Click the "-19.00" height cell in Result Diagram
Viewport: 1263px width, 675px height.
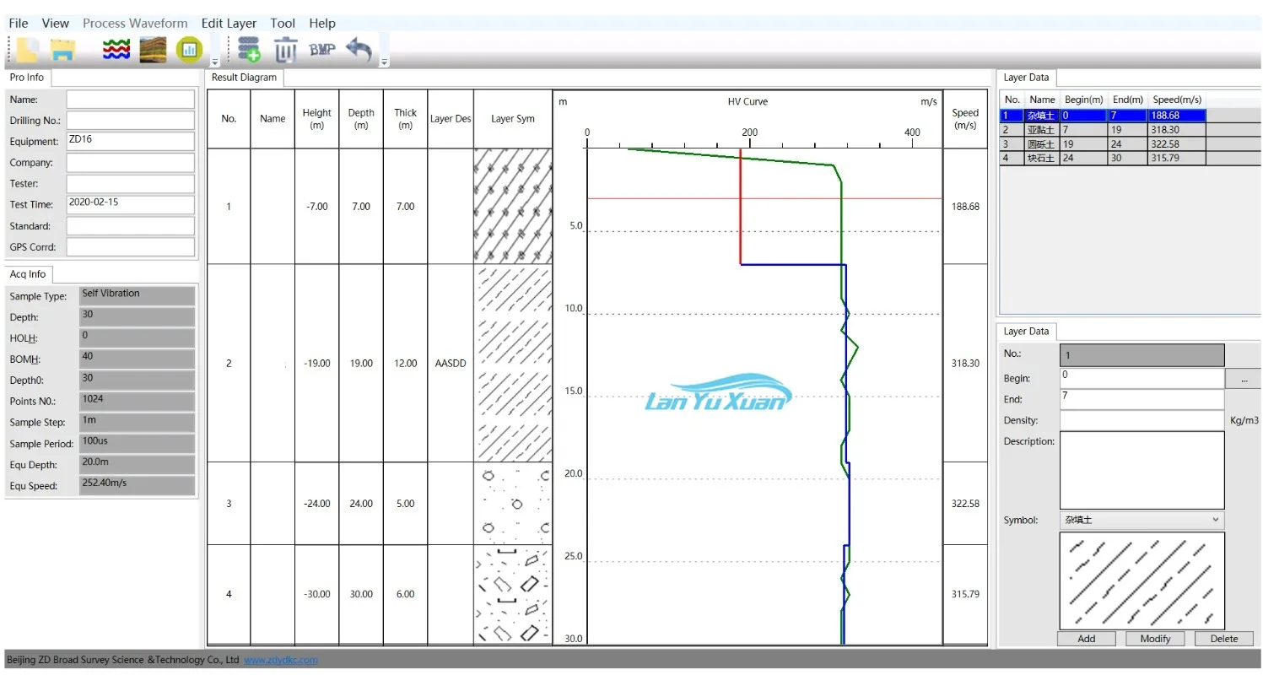tap(317, 364)
